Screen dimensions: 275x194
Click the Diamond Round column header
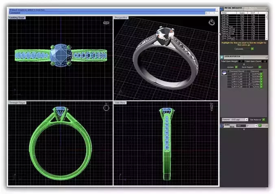tap(237, 71)
